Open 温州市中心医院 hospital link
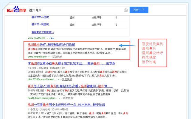This screenshot has width=191, height=119. coord(40,17)
